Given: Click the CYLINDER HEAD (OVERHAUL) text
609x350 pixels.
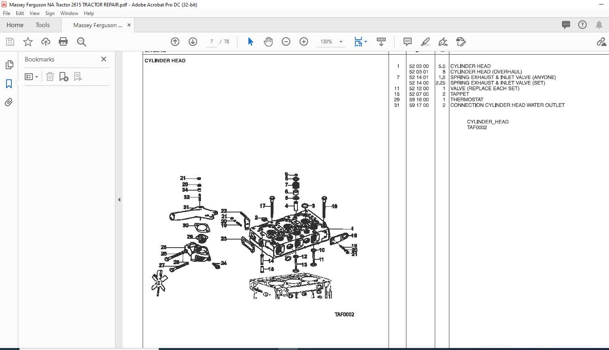Looking at the screenshot, I should click(486, 72).
